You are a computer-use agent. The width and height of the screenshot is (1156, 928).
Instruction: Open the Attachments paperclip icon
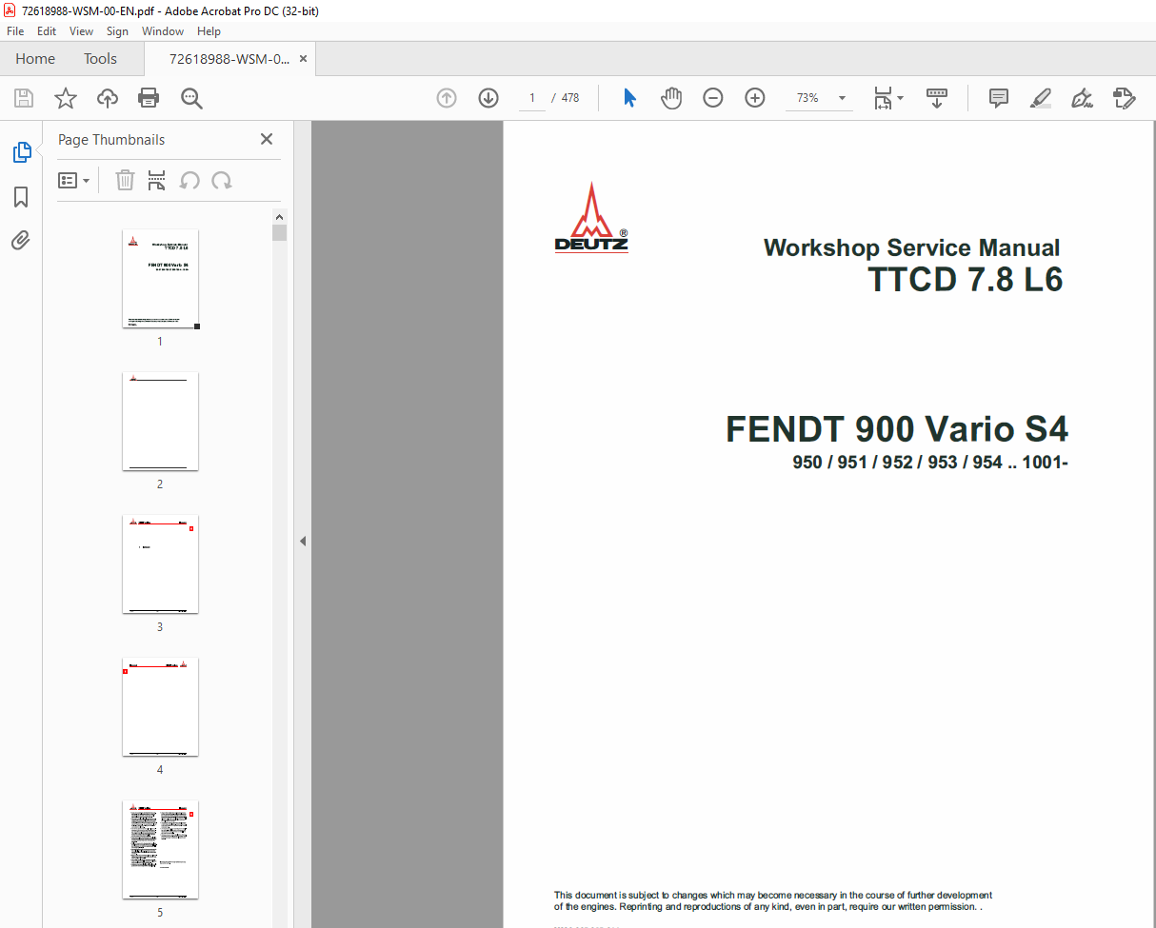(21, 240)
